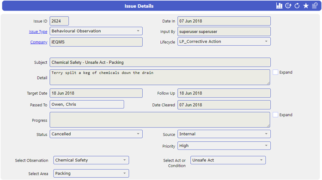Click the Input By field
Viewport: 322px width, 180px height.
click(x=224, y=31)
